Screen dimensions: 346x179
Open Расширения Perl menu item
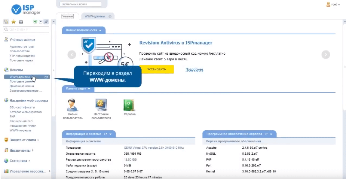(21, 121)
